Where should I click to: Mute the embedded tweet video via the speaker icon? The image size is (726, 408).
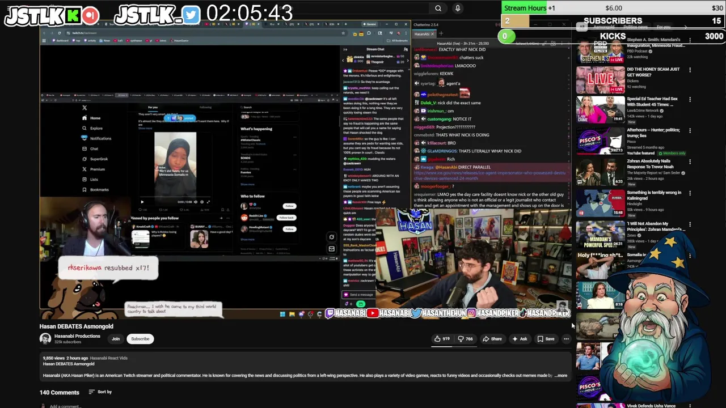pos(196,202)
